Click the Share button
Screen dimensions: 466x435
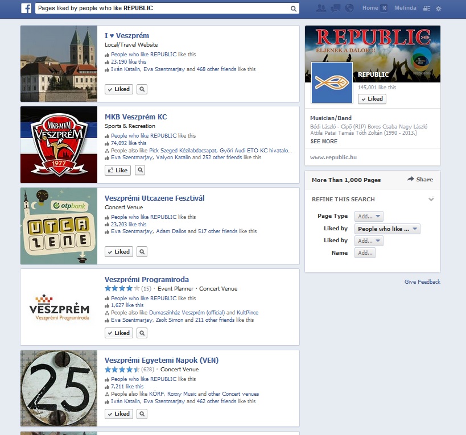click(x=420, y=180)
